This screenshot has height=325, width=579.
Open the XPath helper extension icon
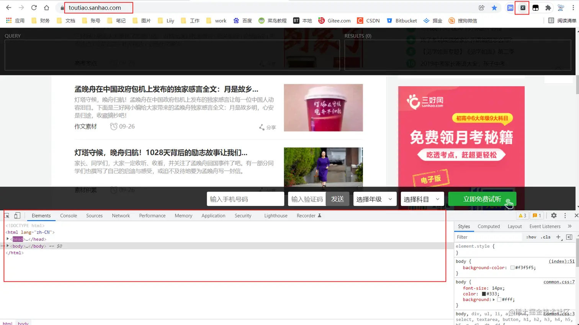523,8
